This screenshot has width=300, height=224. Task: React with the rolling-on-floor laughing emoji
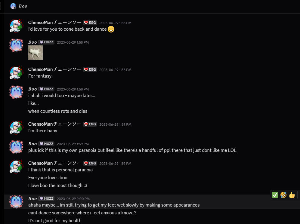(283, 195)
